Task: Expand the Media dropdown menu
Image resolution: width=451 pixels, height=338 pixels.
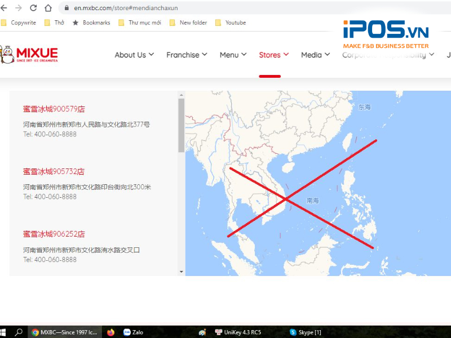Action: tap(316, 55)
